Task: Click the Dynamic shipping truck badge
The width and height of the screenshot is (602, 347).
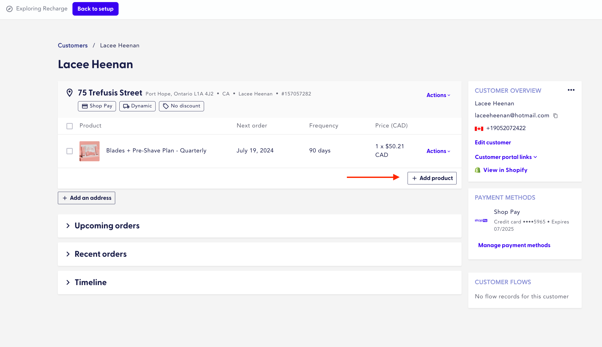Action: [x=137, y=106]
